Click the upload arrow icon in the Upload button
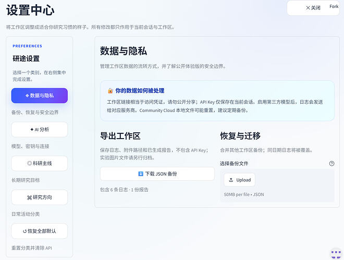Image resolution: width=344 pixels, height=260 pixels. [x=231, y=180]
